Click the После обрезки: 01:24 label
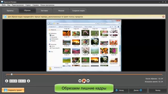168x94 pixels. coord(154,79)
